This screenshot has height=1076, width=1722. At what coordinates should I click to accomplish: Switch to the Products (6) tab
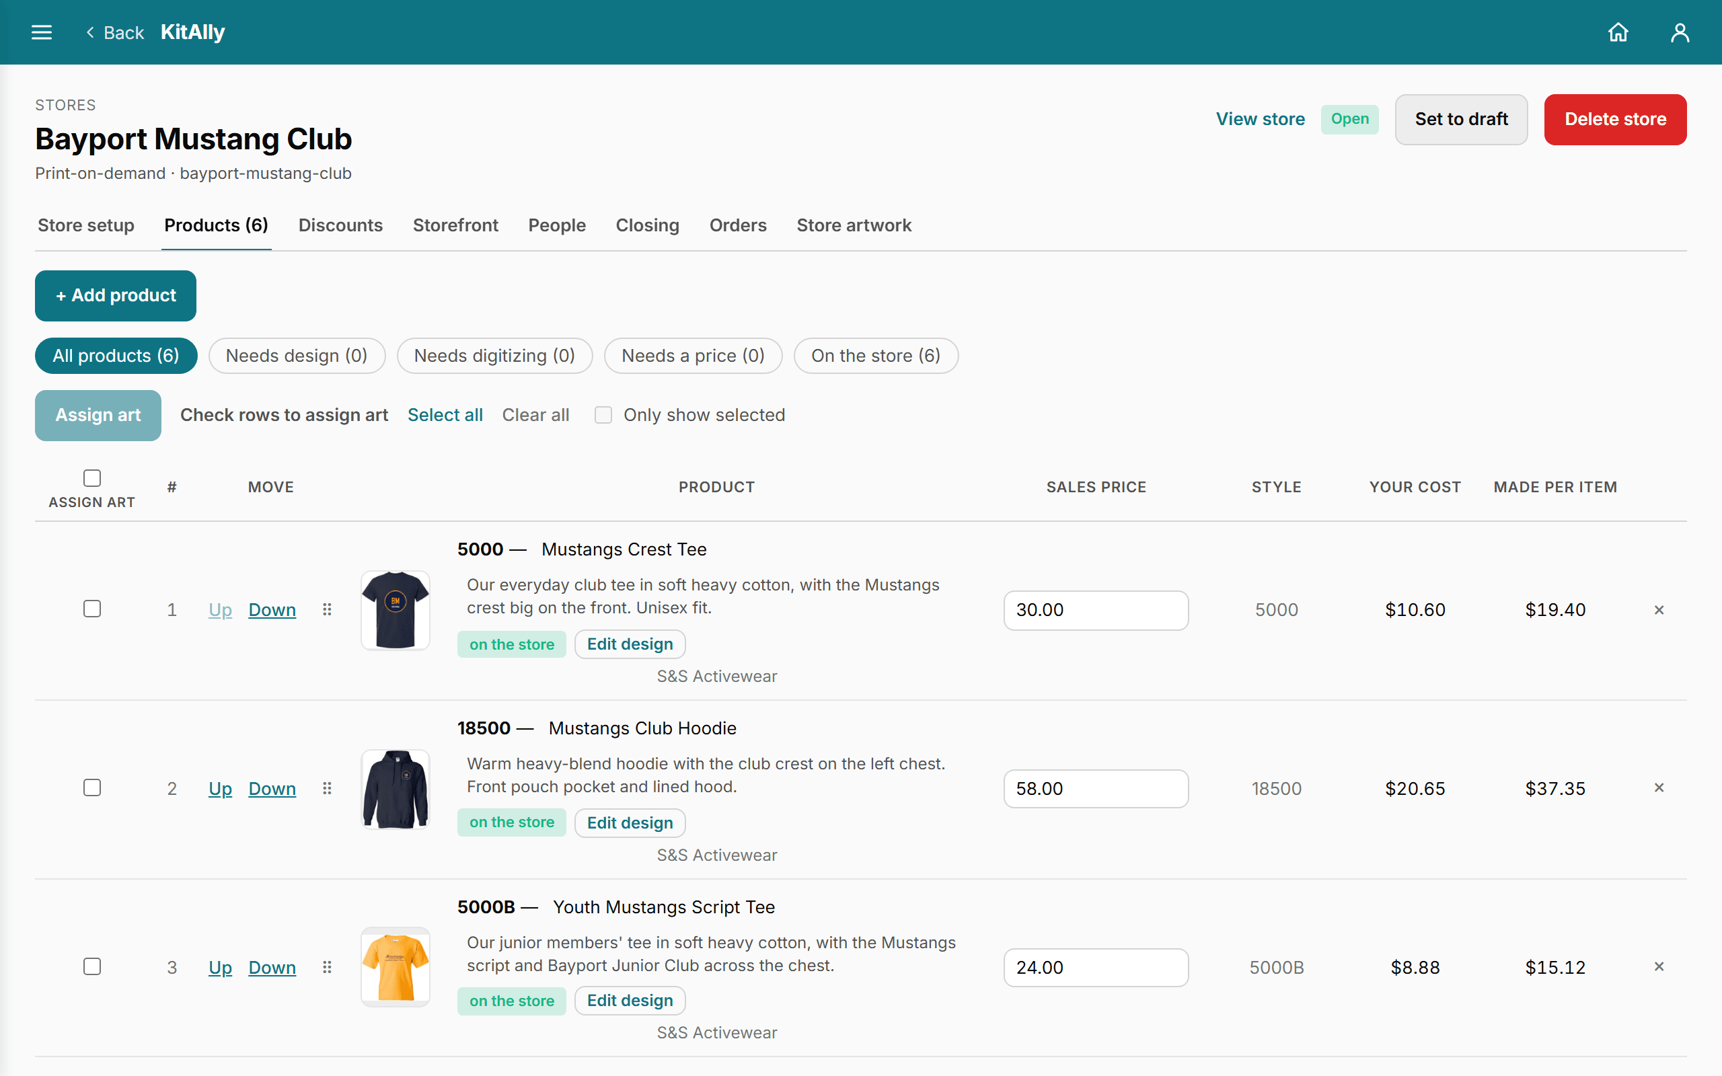click(x=217, y=225)
